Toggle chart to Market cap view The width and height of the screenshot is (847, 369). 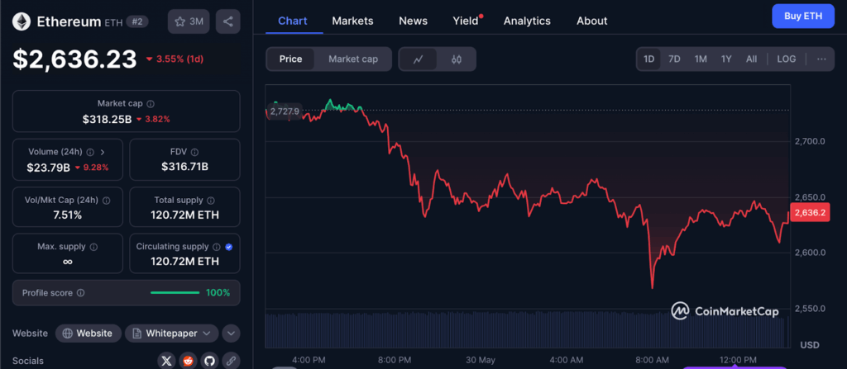(x=352, y=59)
